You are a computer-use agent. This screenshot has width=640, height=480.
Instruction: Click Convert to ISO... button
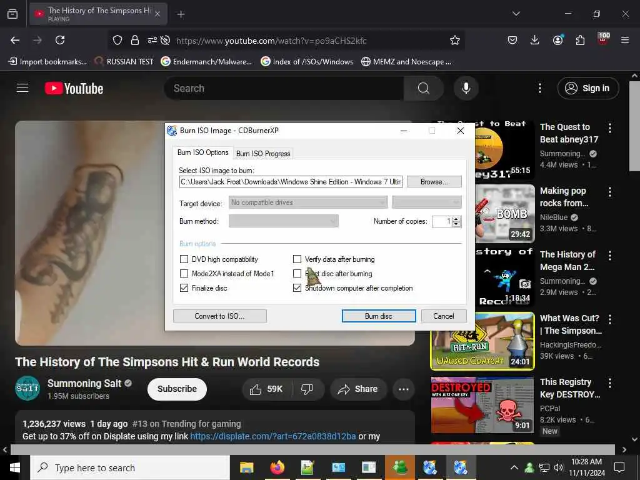point(219,316)
